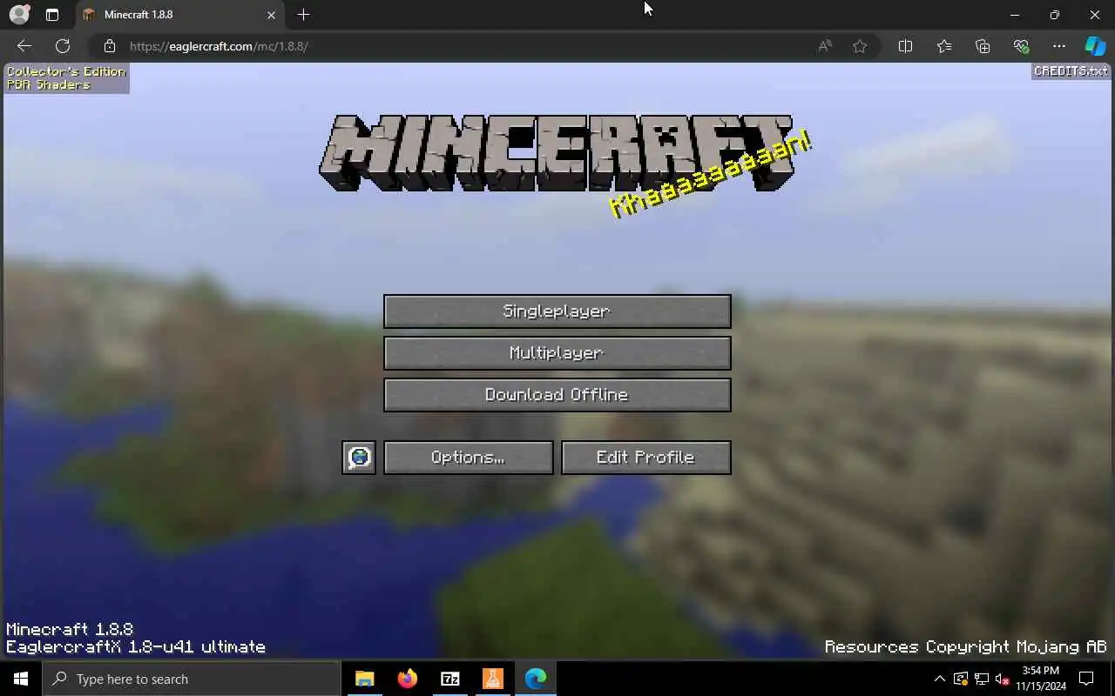Click the taskbar search box
Image resolution: width=1115 pixels, height=696 pixels.
(x=192, y=679)
